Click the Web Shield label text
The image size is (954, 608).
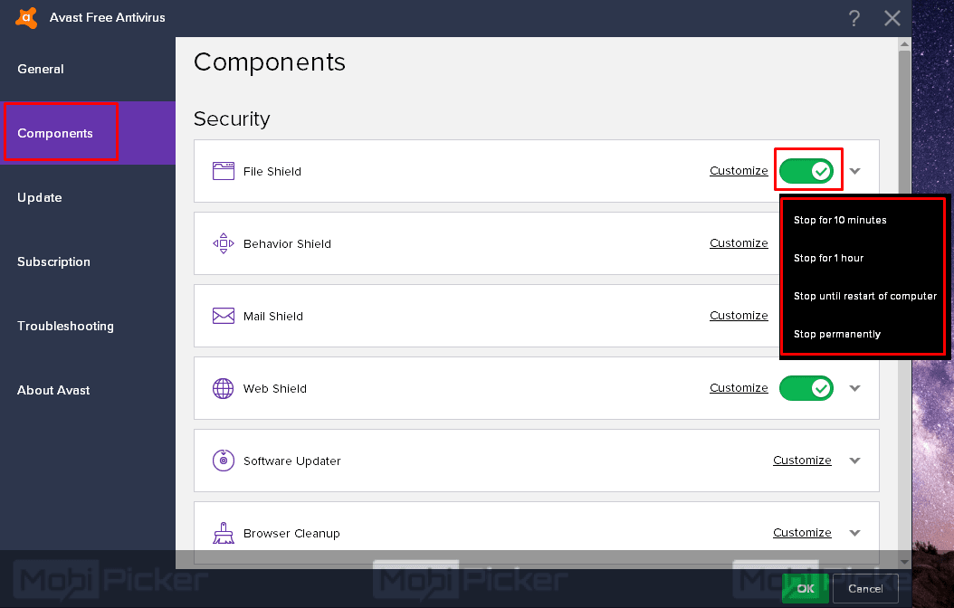275,388
